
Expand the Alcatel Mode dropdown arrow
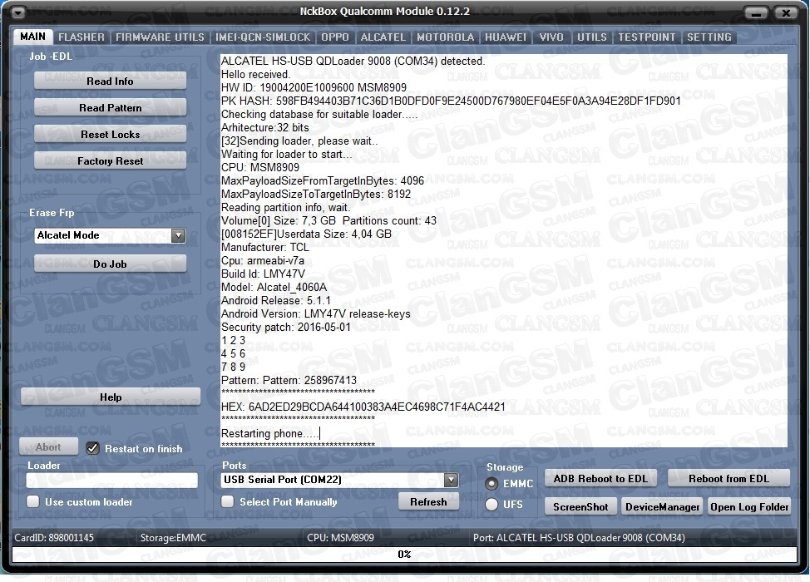178,235
